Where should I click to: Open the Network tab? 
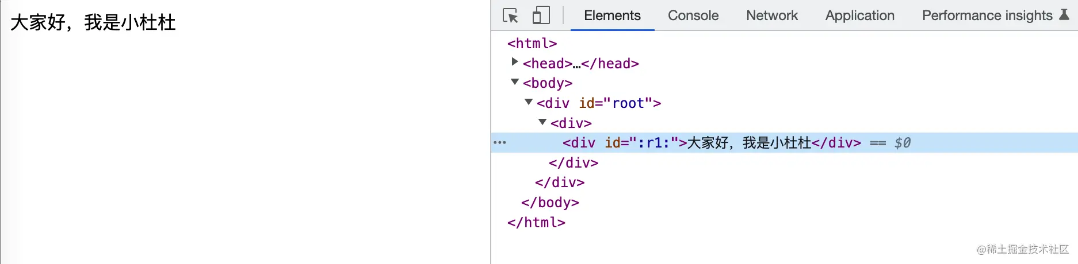pos(772,15)
